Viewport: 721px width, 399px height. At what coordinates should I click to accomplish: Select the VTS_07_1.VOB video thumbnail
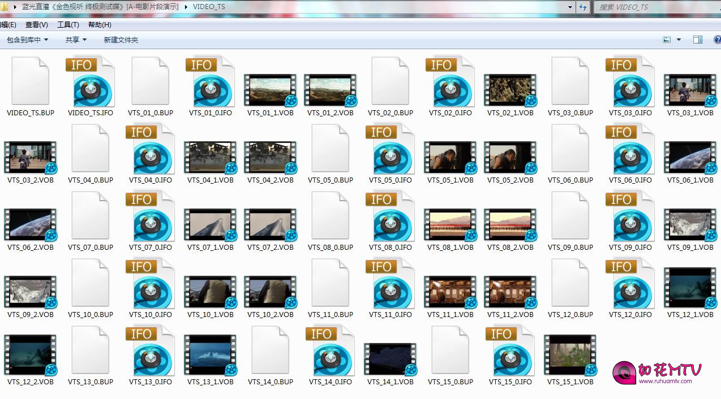[x=211, y=224]
